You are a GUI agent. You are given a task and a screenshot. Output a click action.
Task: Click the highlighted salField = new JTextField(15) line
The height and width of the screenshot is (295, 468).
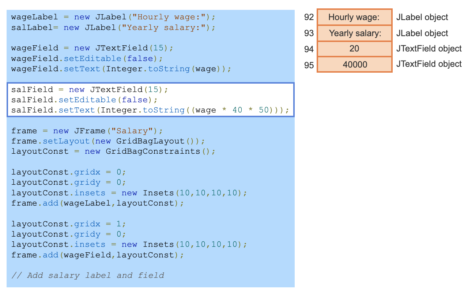pyautogui.click(x=90, y=89)
